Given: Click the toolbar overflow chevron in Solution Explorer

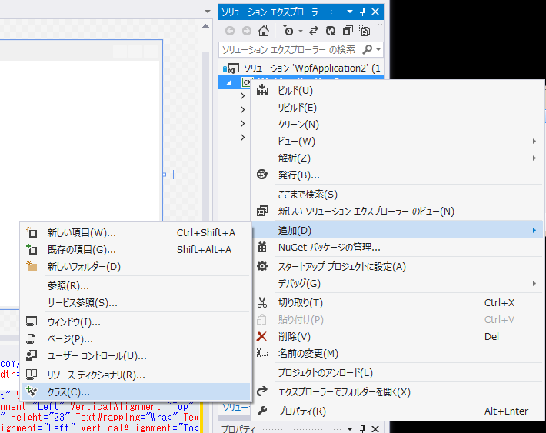Looking at the screenshot, I should [x=380, y=25].
